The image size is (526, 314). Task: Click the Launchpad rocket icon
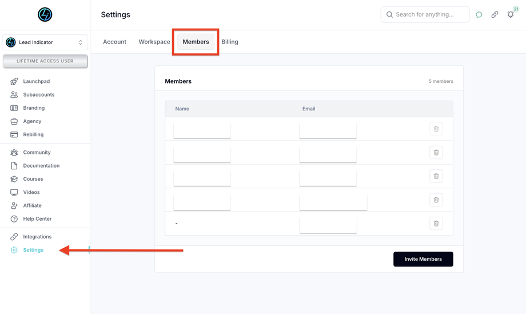(14, 81)
